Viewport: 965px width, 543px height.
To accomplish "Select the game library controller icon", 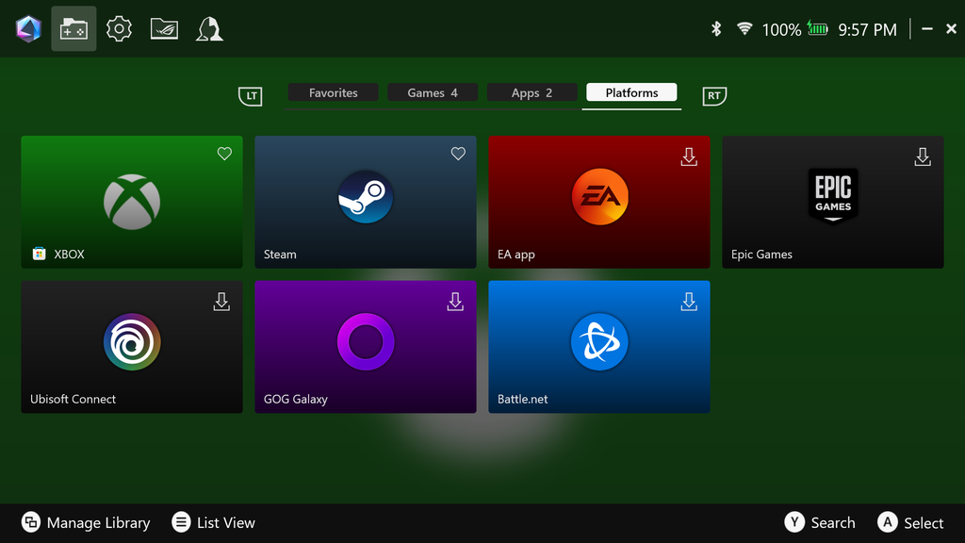I will (74, 29).
